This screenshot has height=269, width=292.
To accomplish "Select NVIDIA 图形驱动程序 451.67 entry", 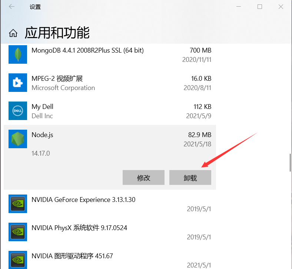I will tap(72, 256).
